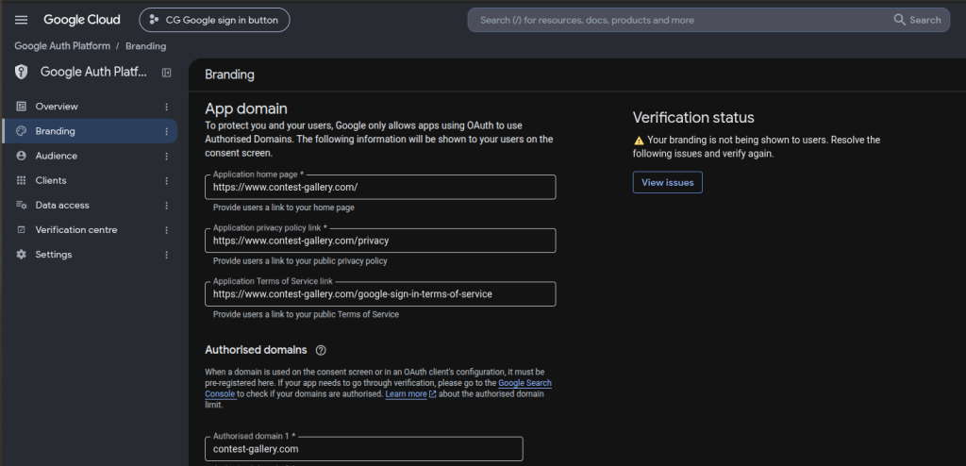Click the Settings gear icon
Image resolution: width=966 pixels, height=466 pixels.
click(22, 255)
